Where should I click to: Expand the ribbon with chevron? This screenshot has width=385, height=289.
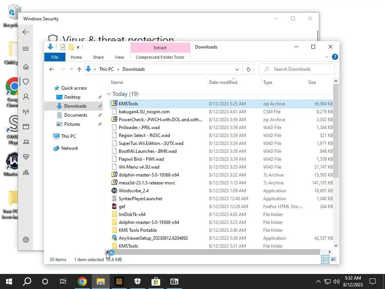pos(327,57)
